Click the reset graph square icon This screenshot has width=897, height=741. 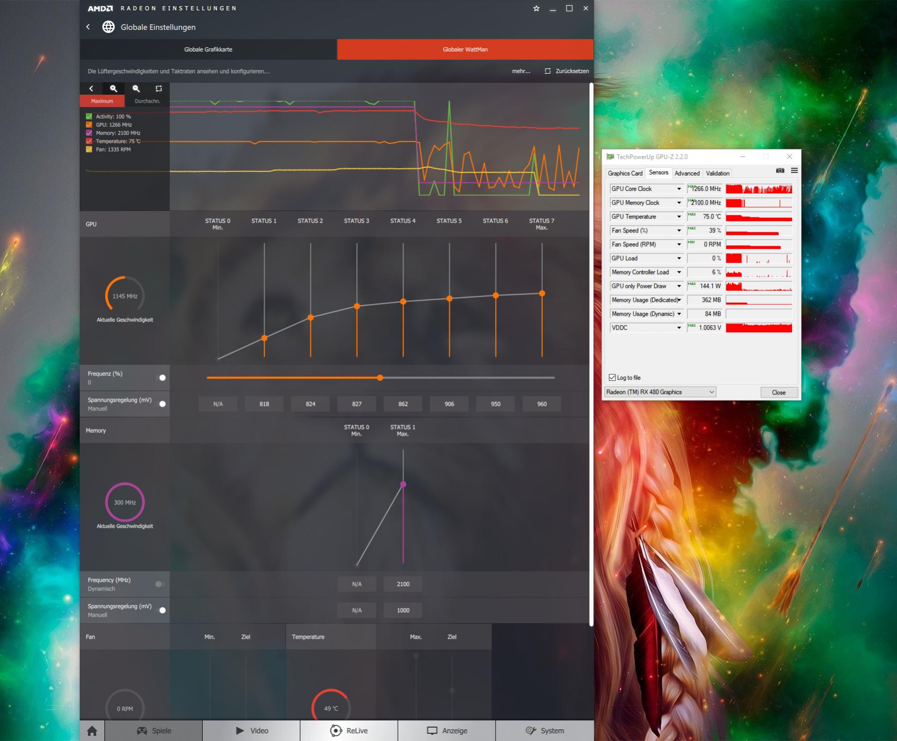[159, 89]
